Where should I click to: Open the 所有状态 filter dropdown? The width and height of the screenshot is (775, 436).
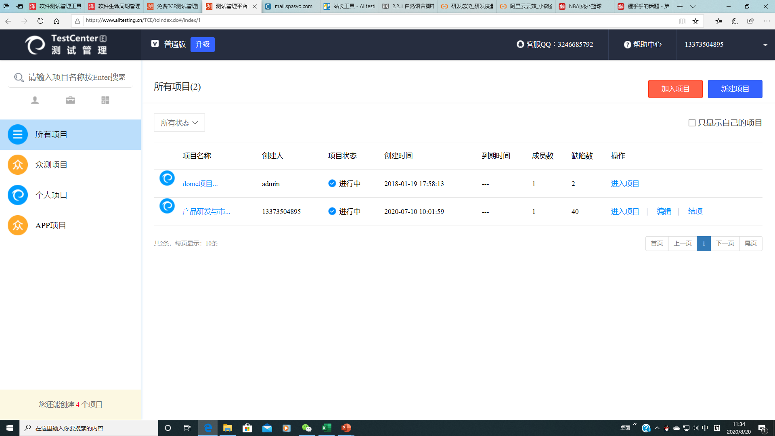click(x=179, y=122)
